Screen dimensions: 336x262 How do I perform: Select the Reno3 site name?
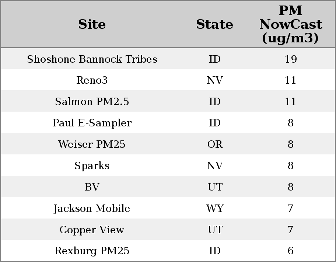pyautogui.click(x=92, y=80)
